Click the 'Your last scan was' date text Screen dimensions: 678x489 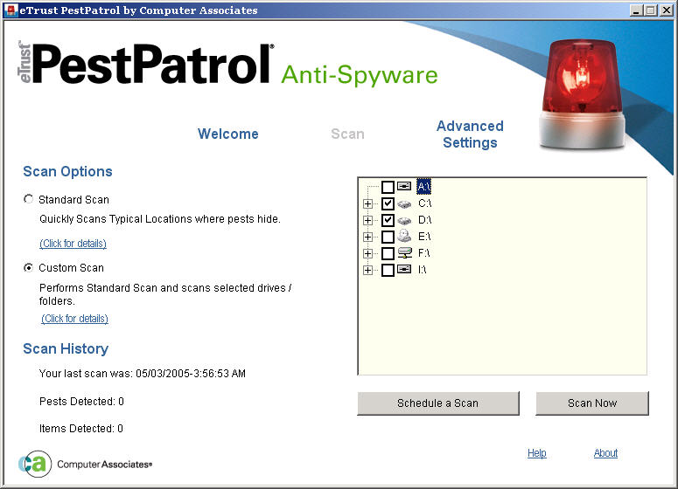click(x=143, y=374)
